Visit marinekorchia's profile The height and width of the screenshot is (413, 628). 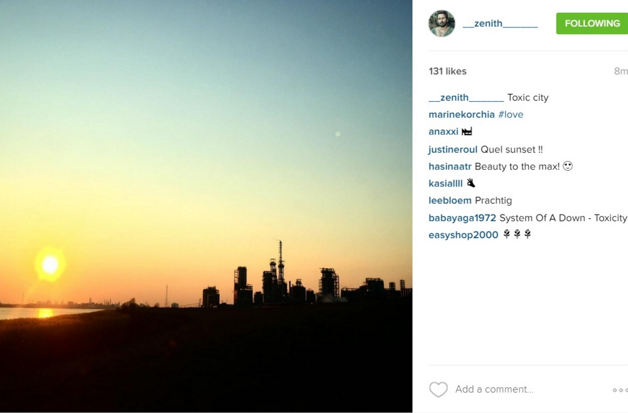coord(461,114)
